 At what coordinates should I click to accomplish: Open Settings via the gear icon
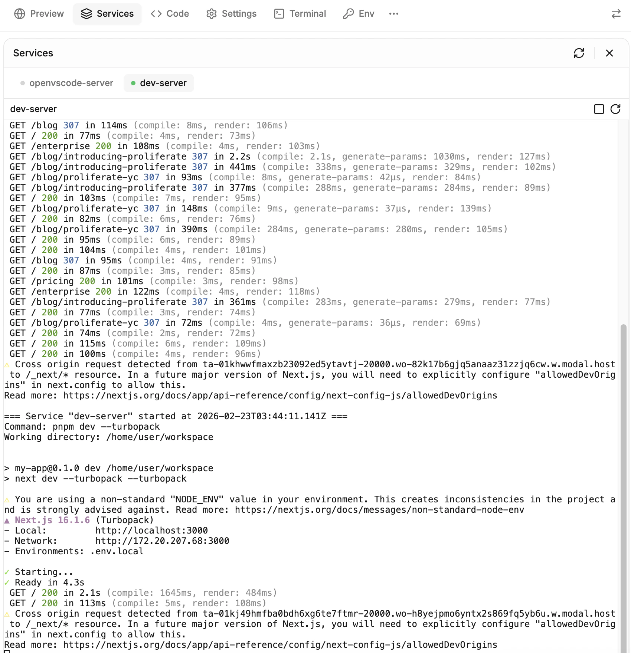click(x=231, y=14)
